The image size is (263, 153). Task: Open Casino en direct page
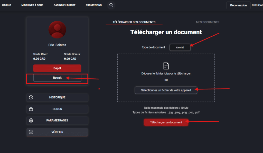coord(64,5)
